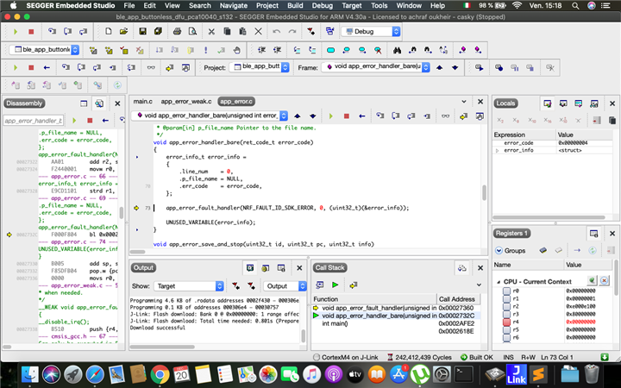Open the Frame selector dropdown
The height and width of the screenshot is (388, 621).
(375, 67)
